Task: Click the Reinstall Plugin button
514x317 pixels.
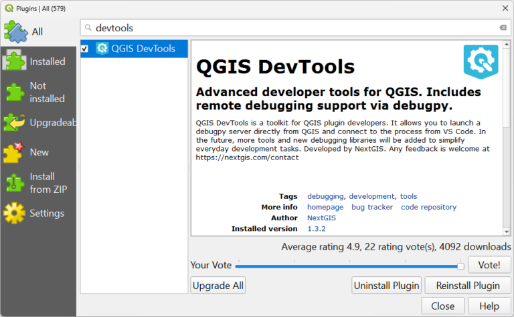Action: pos(468,286)
